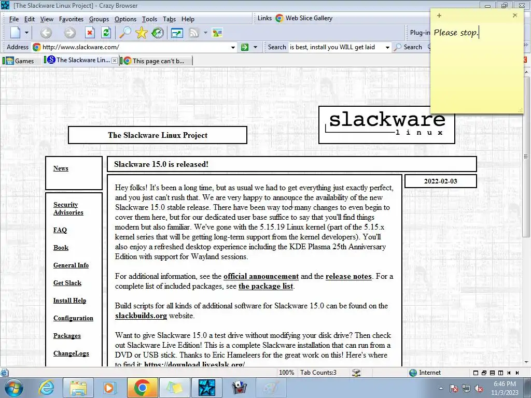
Task: Open the Tools menu
Action: pyautogui.click(x=149, y=19)
